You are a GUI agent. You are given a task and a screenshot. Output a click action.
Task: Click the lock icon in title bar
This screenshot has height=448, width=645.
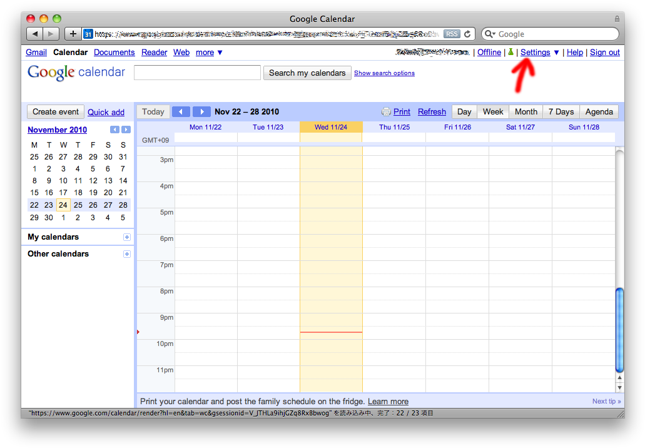click(x=617, y=19)
